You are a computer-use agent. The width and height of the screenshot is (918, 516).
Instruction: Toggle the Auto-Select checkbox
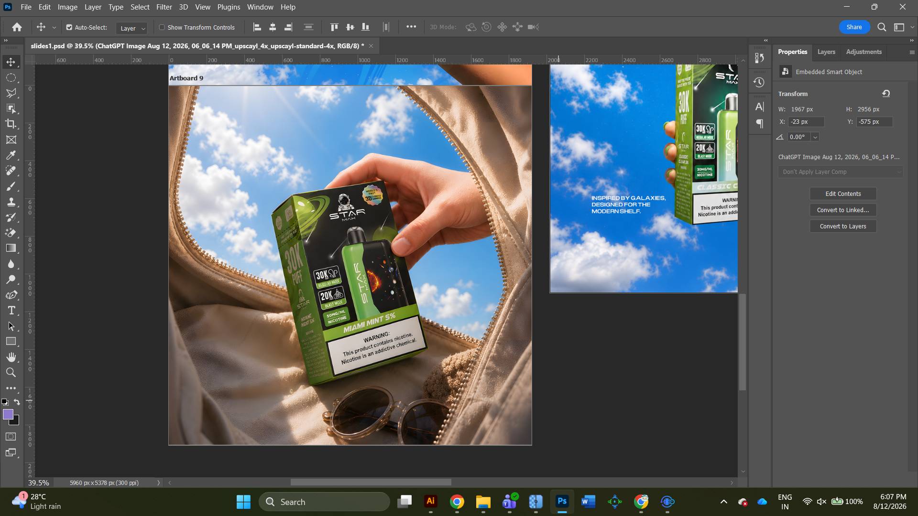(69, 27)
